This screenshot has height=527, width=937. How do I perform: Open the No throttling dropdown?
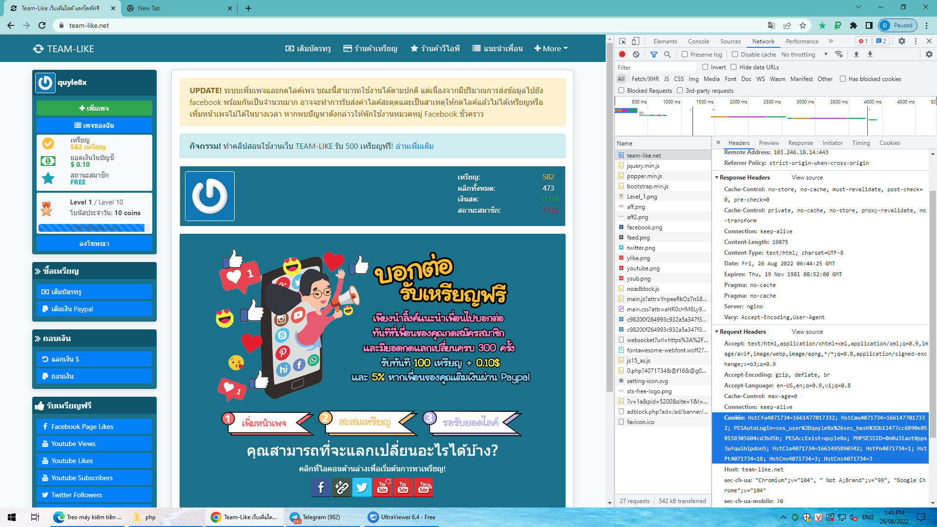[804, 55]
